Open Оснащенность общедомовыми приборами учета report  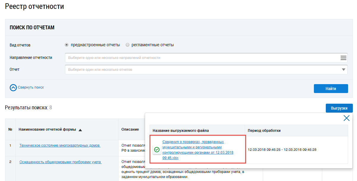click(x=60, y=162)
